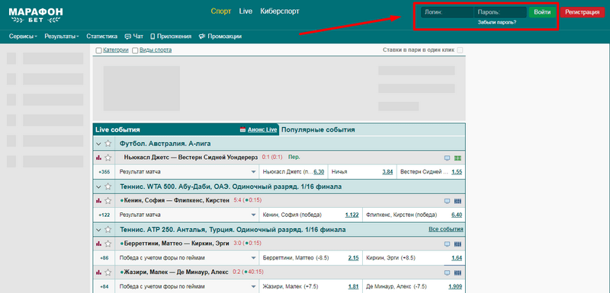Click the green Войти button
This screenshot has height=293, width=610.
pyautogui.click(x=542, y=12)
